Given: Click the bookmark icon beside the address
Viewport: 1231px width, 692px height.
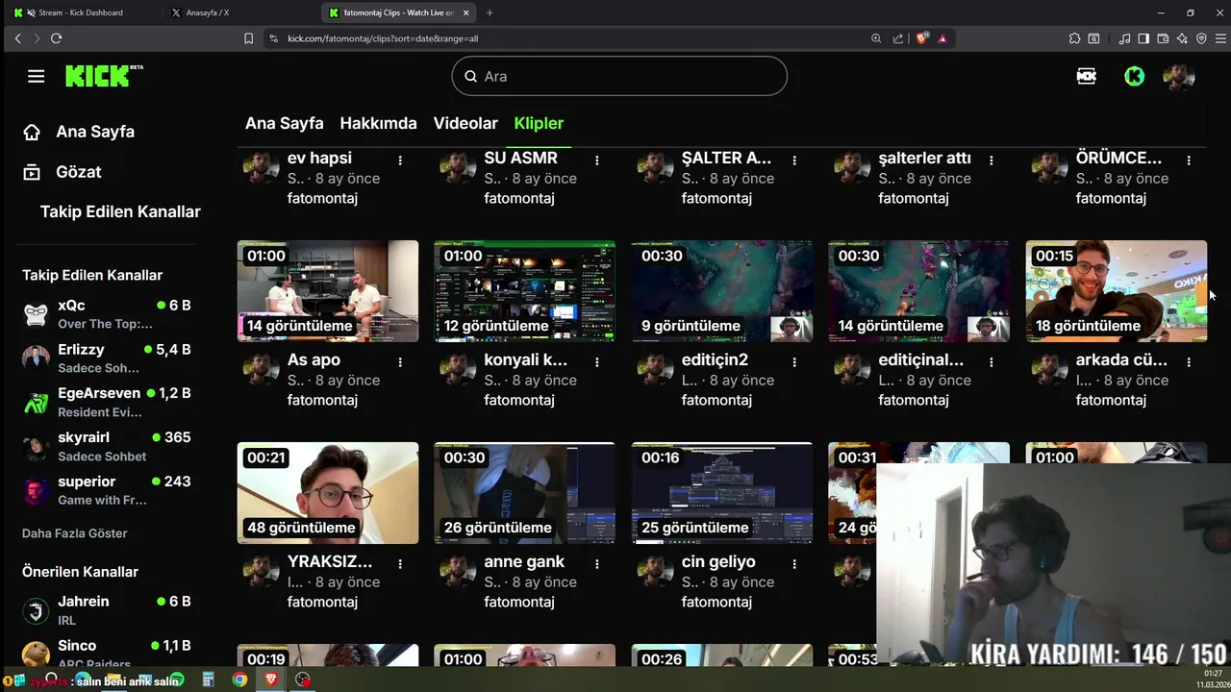Looking at the screenshot, I should pyautogui.click(x=248, y=38).
